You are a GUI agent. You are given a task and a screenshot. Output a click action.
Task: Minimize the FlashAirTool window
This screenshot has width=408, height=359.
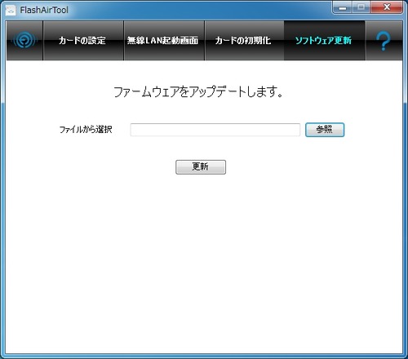point(343,7)
